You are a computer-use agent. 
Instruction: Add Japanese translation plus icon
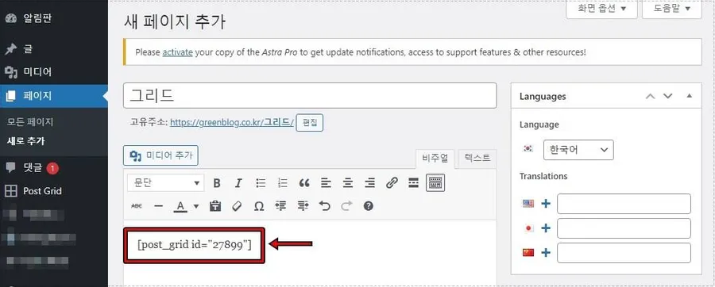pos(546,228)
